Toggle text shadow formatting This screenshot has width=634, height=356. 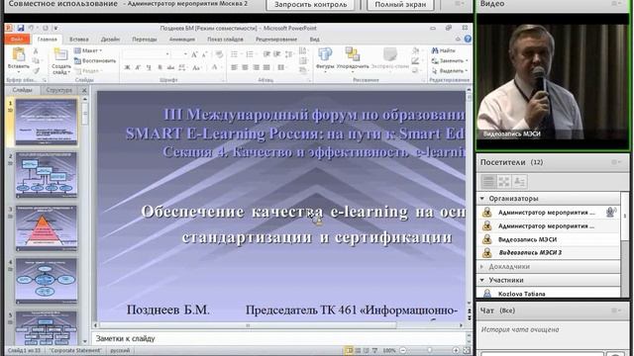pyautogui.click(x=160, y=67)
